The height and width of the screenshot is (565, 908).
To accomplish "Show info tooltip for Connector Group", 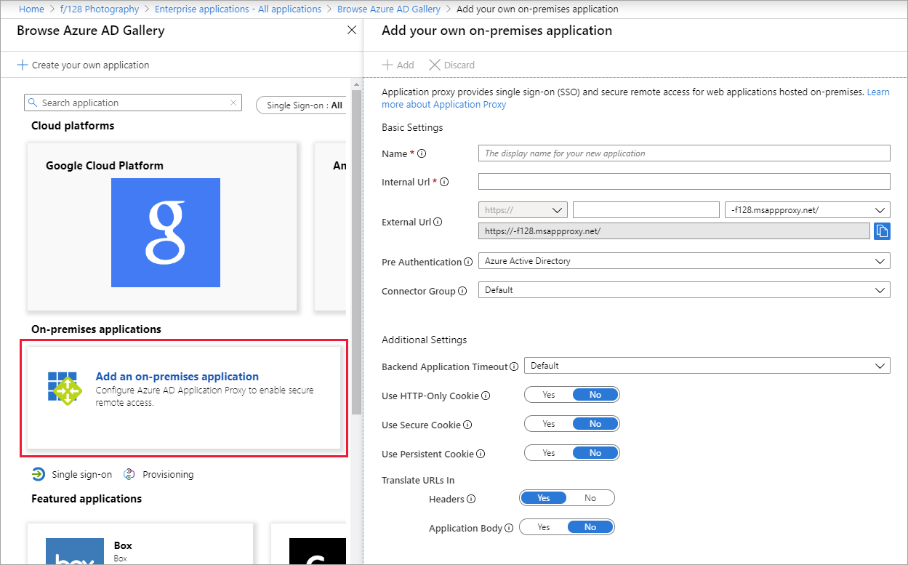I will [x=462, y=292].
